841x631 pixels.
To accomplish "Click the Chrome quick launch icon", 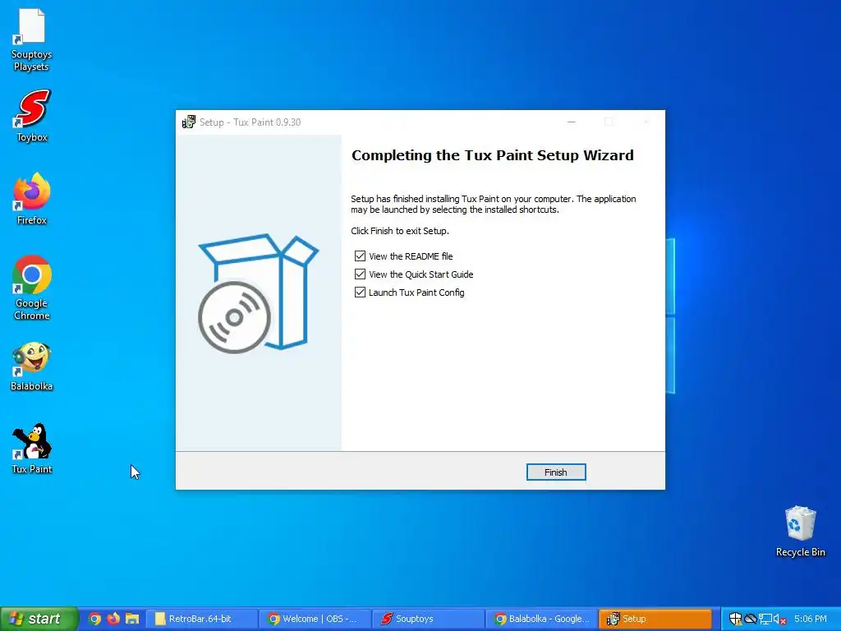I will (95, 619).
